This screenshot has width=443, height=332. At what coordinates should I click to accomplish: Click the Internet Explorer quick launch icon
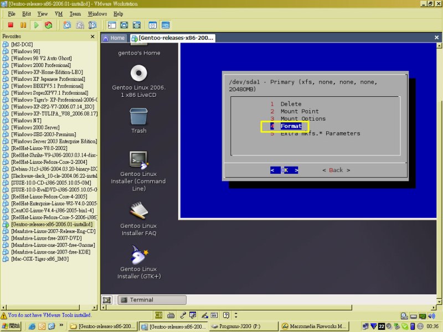pyautogui.click(x=32, y=326)
